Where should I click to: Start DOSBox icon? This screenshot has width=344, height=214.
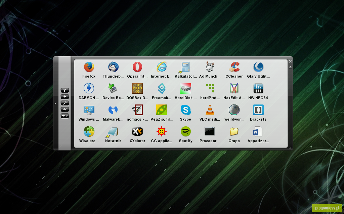(137, 88)
